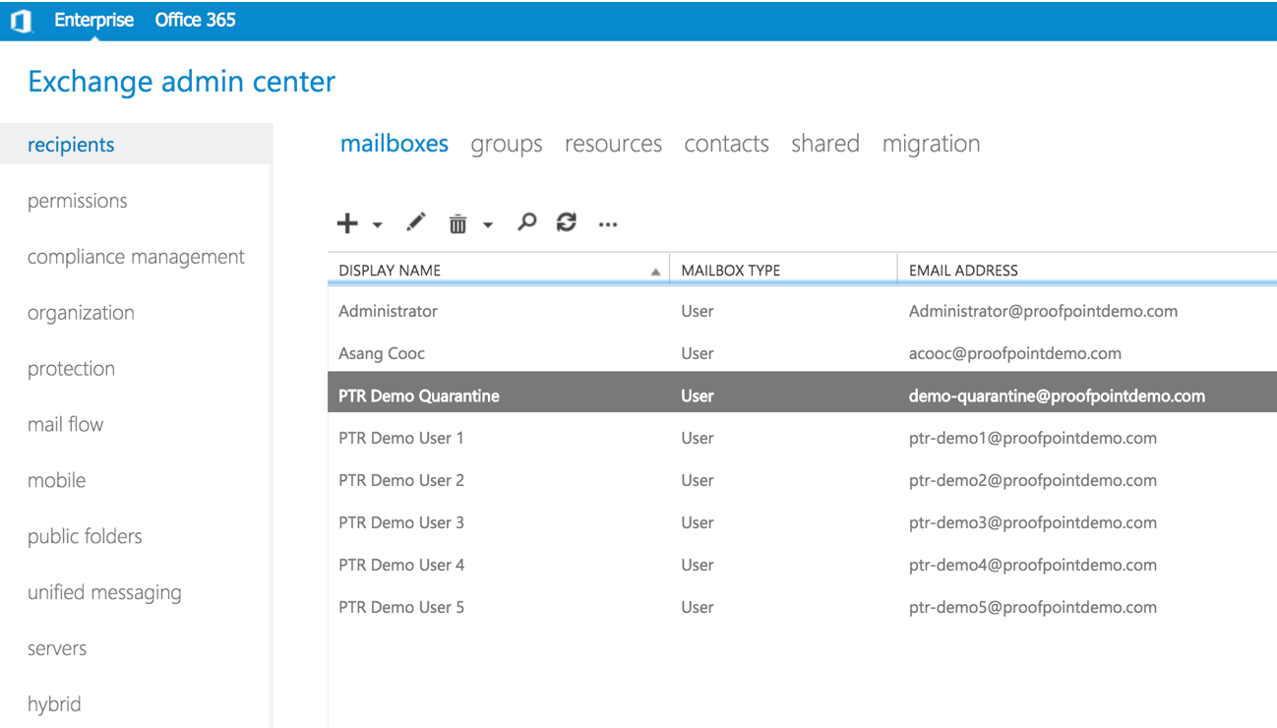Viewport: 1277px width, 728px height.
Task: Click the search magnifier icon
Action: point(527,222)
